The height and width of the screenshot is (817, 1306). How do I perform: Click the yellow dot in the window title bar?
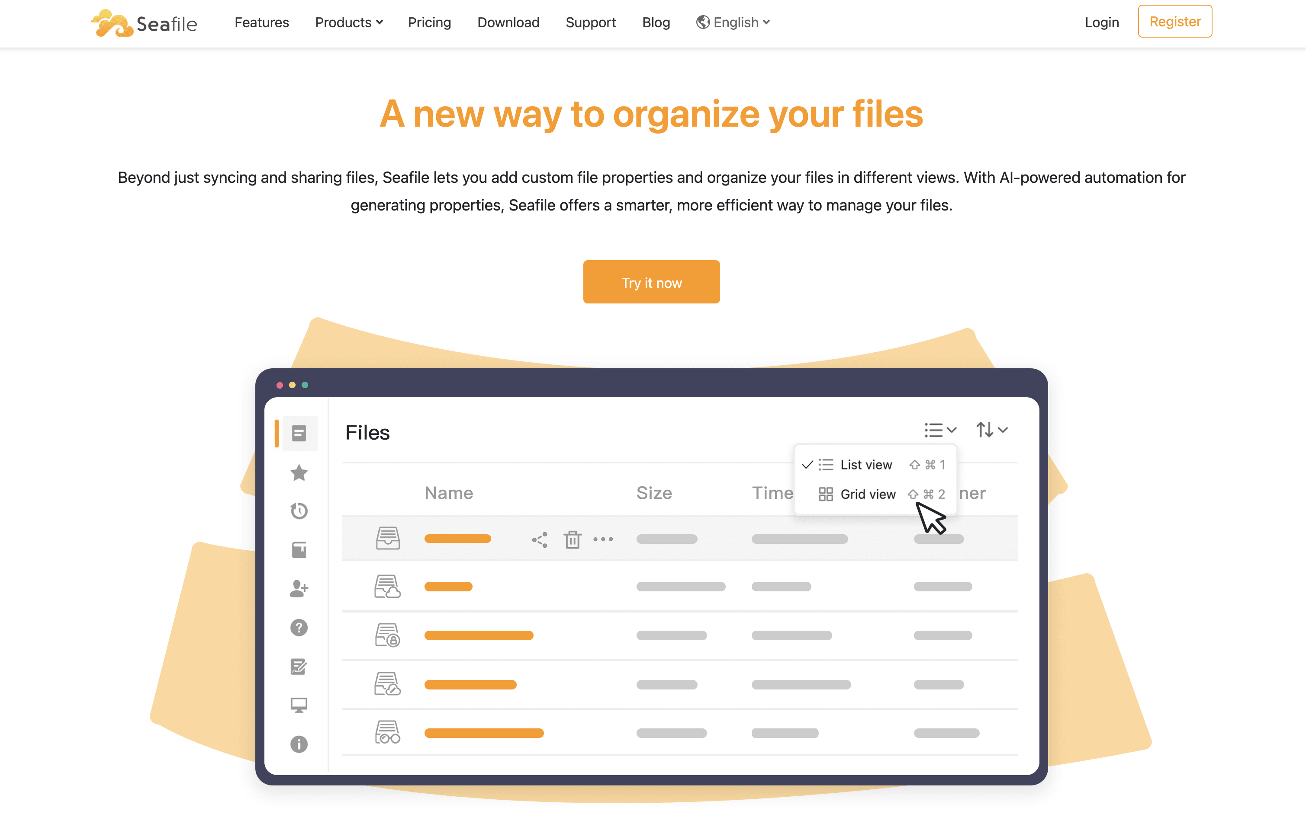tap(292, 385)
